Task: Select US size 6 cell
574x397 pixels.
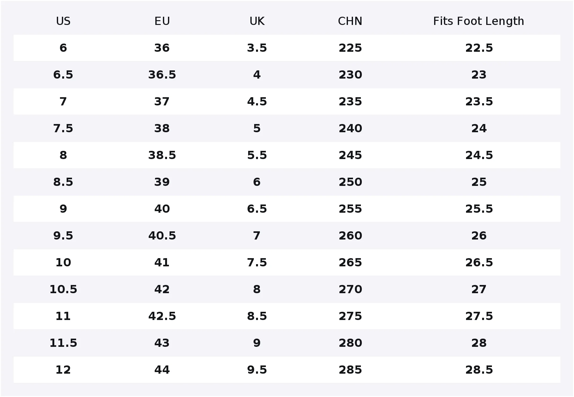Action: tap(63, 48)
